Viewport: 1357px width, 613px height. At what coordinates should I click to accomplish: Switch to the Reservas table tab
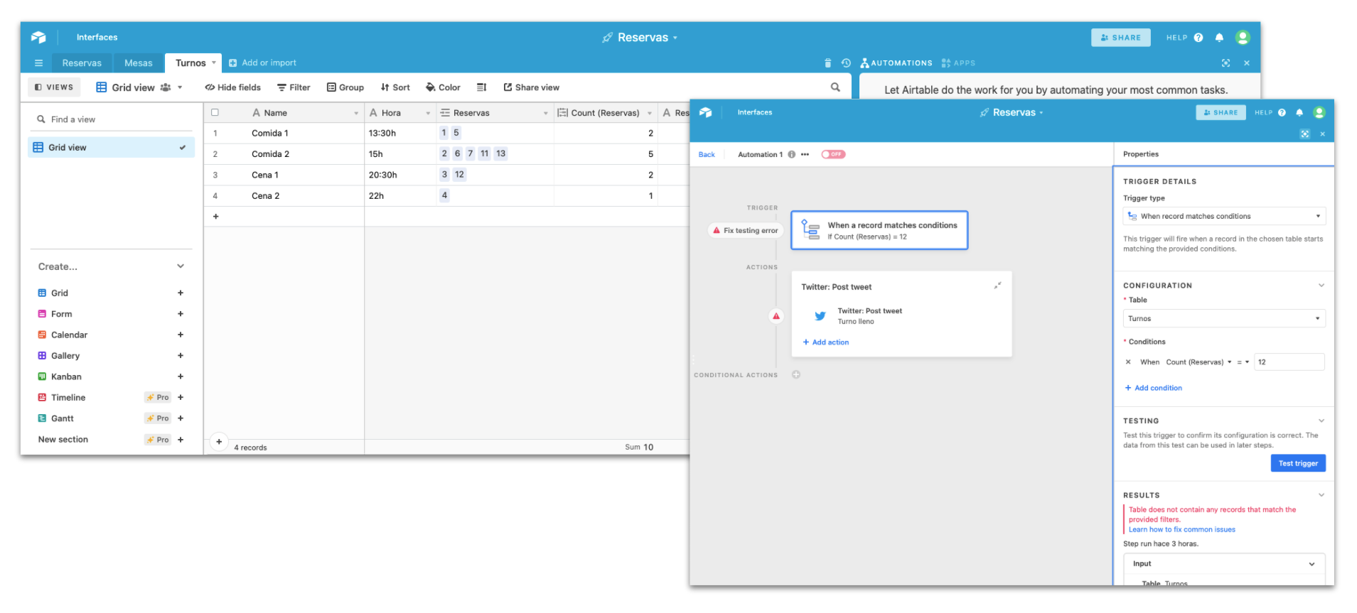[82, 63]
